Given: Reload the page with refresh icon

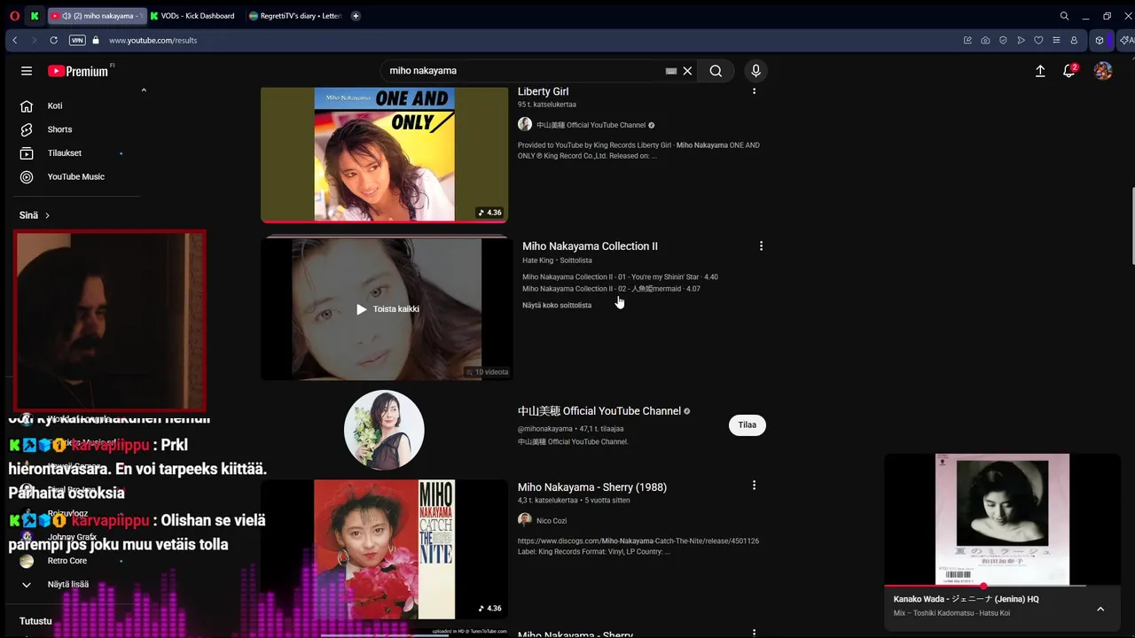Looking at the screenshot, I should tap(53, 40).
